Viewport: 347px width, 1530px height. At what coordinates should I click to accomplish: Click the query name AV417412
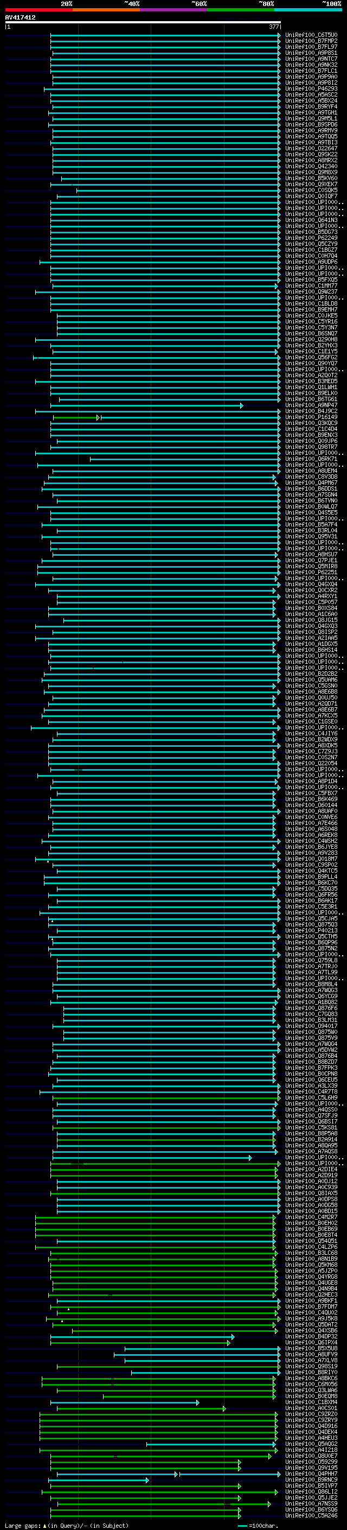pyautogui.click(x=20, y=17)
